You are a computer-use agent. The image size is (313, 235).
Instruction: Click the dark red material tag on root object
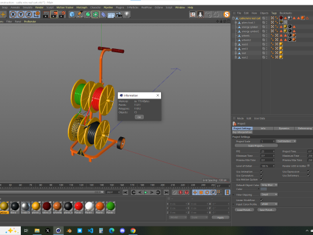coord(281,18)
